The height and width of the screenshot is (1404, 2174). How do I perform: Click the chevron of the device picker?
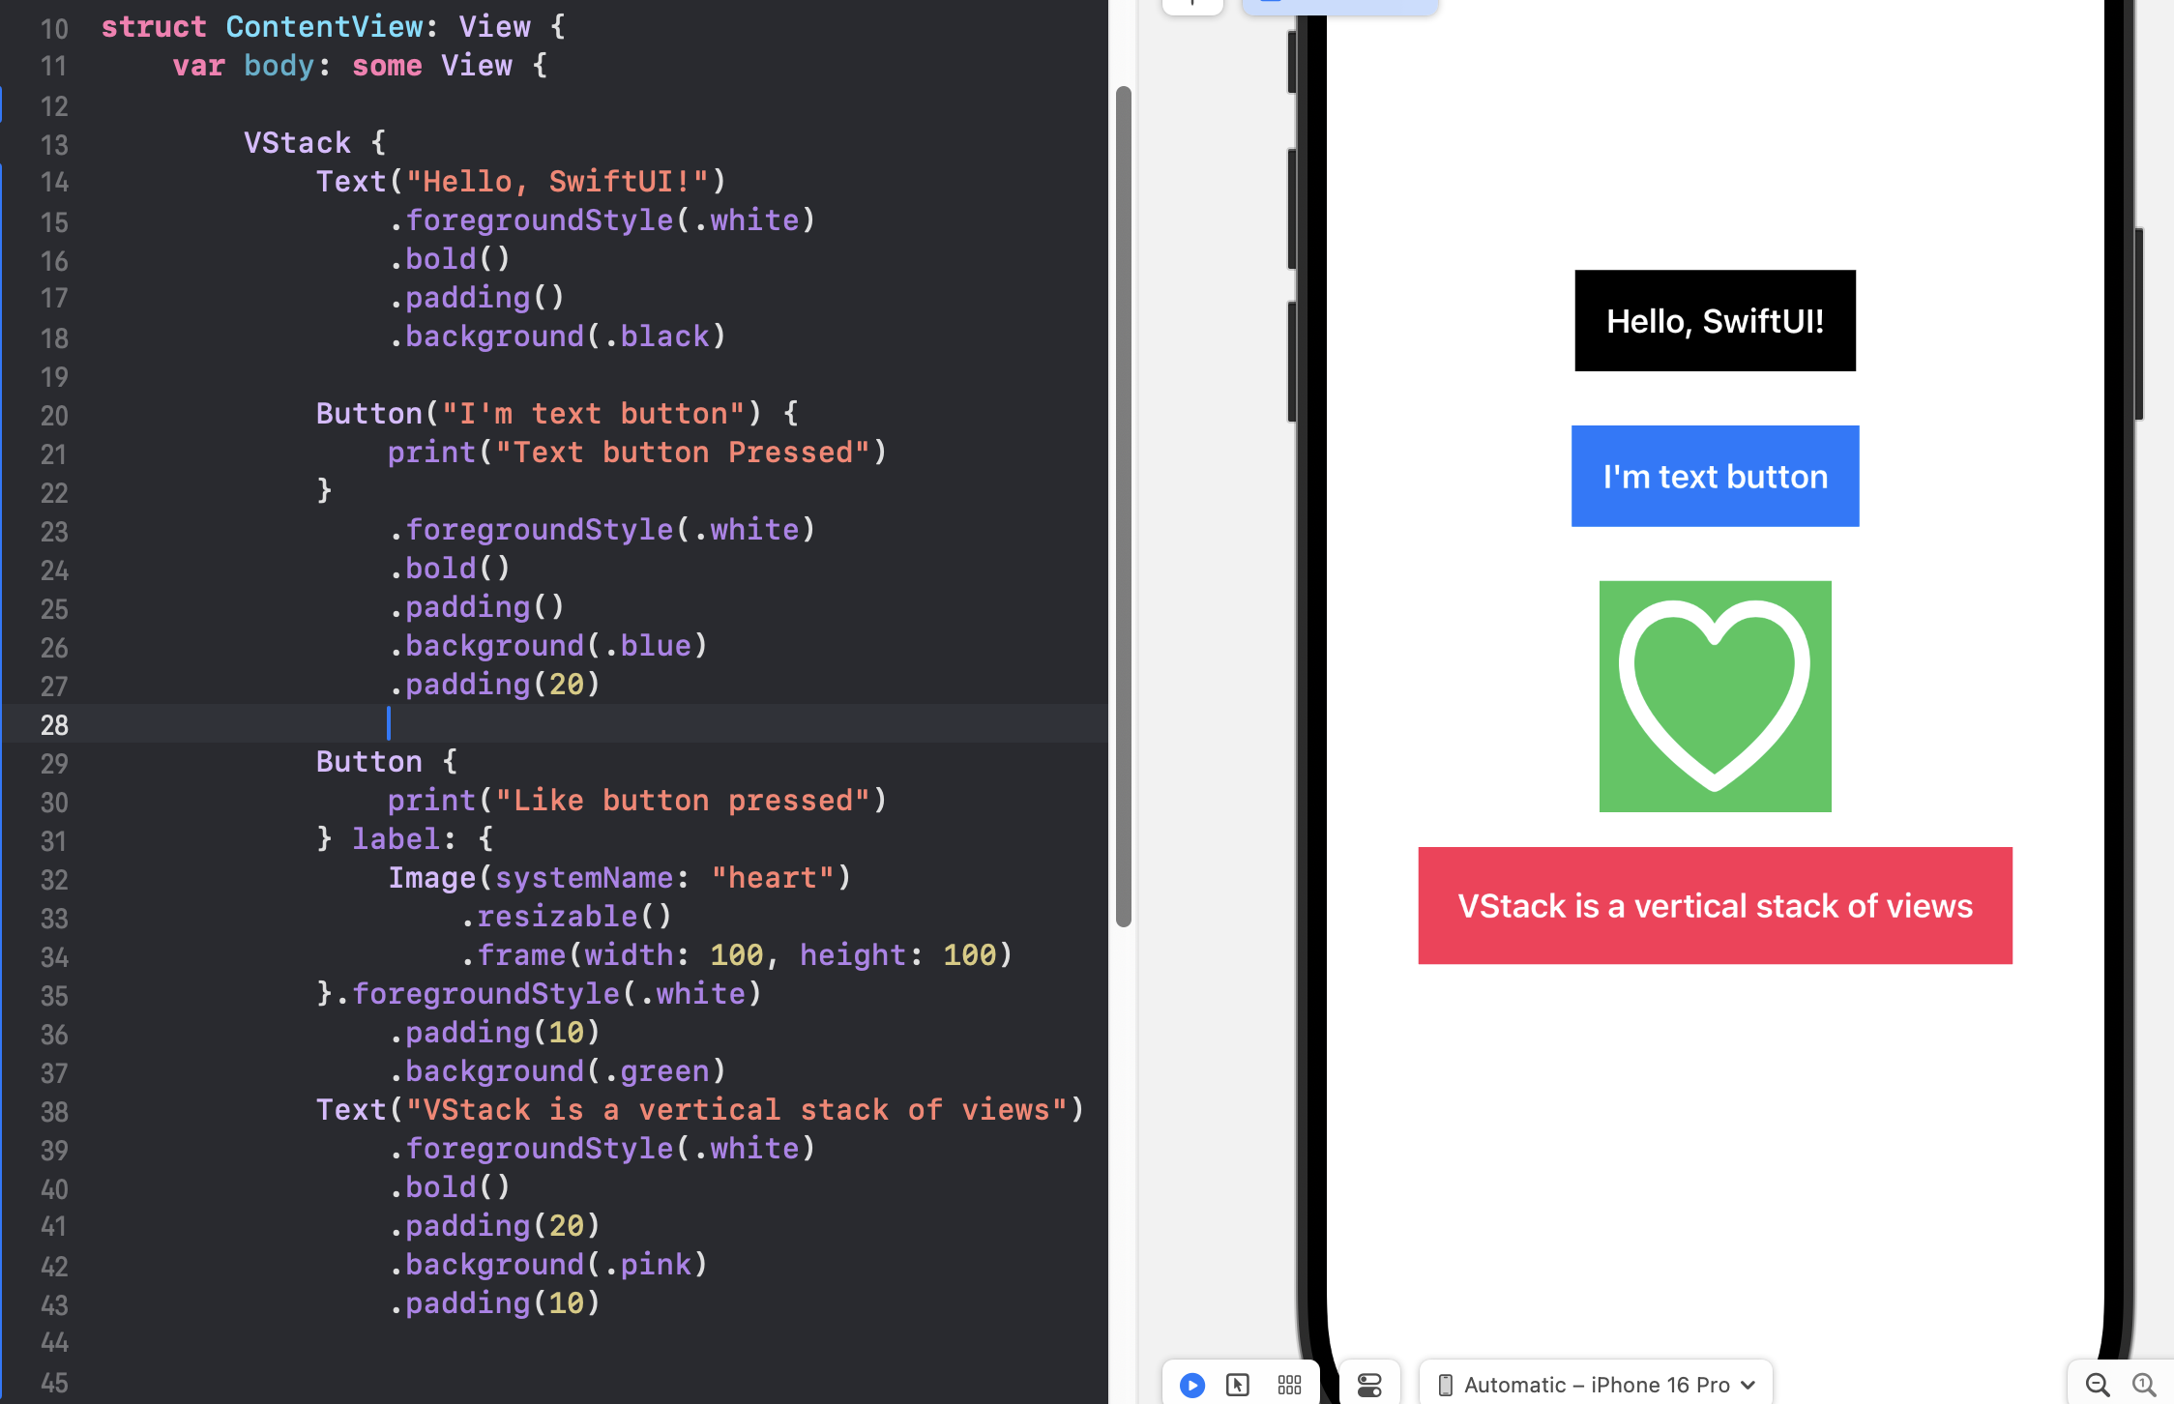(1748, 1385)
